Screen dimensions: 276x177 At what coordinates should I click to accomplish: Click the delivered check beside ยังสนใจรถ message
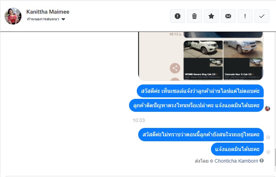coord(268,137)
